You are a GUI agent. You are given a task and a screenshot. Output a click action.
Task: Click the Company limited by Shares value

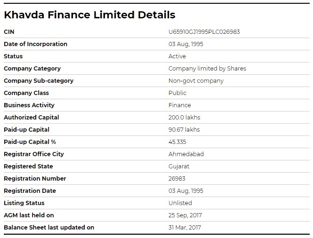[x=207, y=69]
